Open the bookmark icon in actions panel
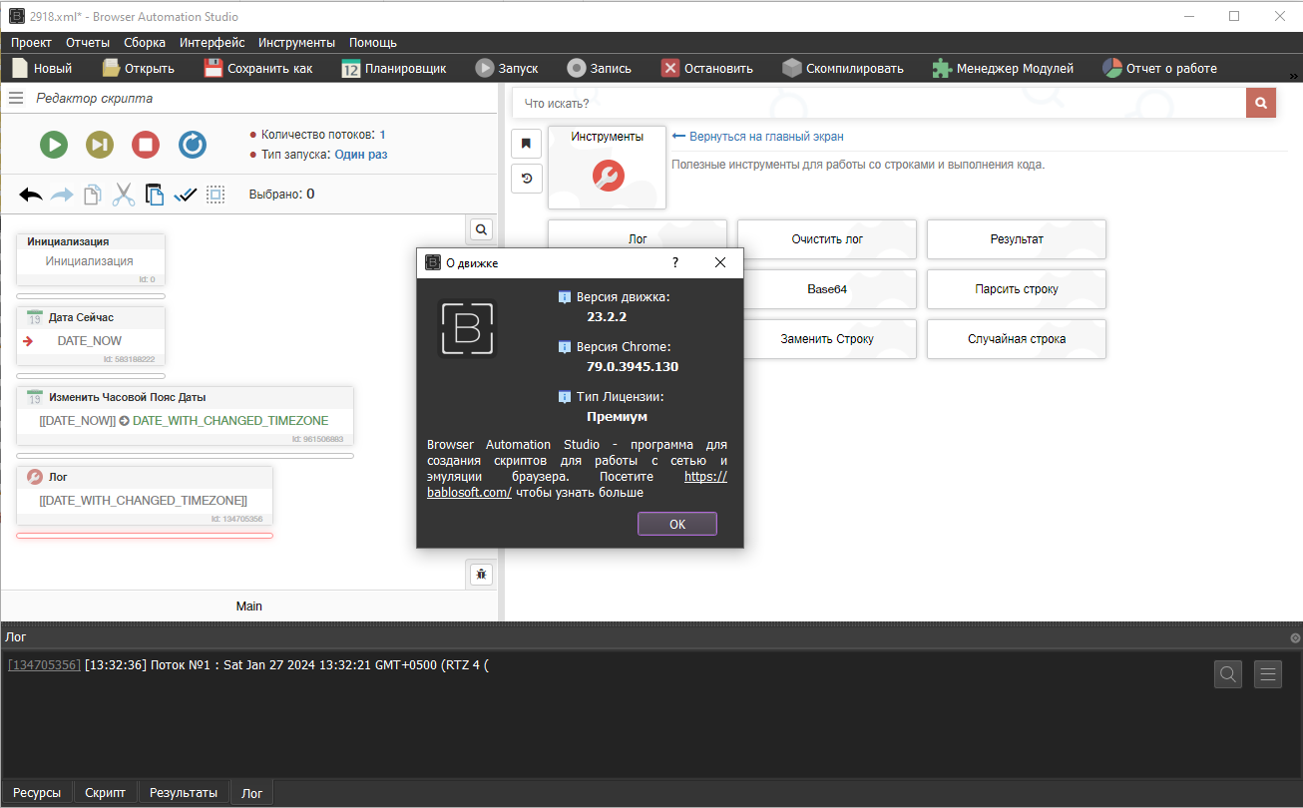 (526, 143)
